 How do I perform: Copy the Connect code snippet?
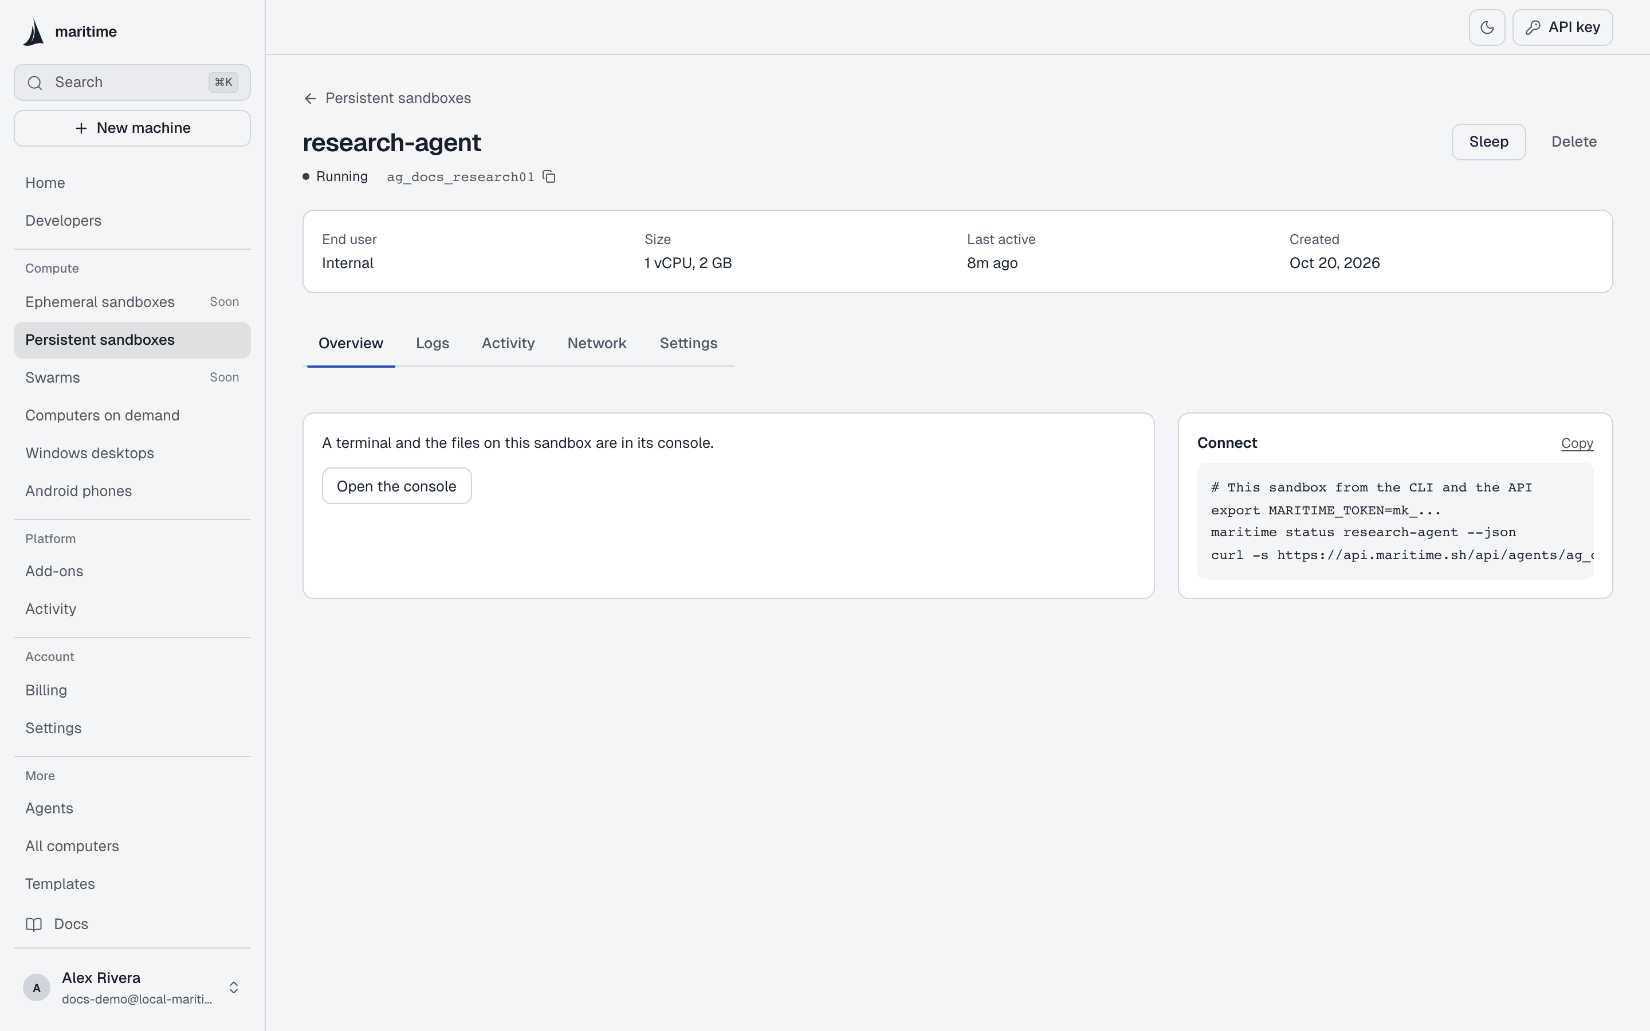1577,443
